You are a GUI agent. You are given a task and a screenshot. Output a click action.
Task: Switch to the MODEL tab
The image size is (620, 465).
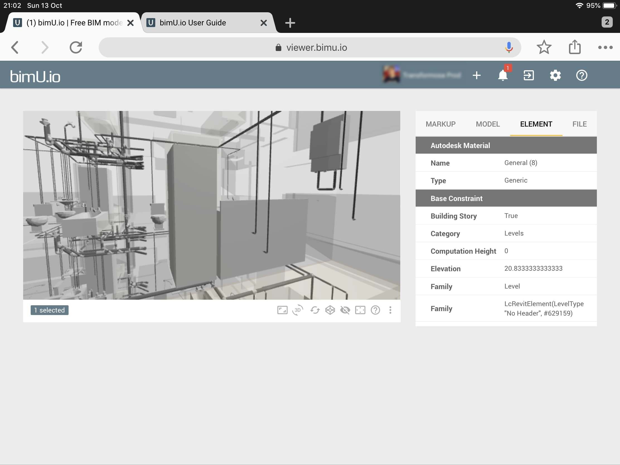pyautogui.click(x=488, y=124)
